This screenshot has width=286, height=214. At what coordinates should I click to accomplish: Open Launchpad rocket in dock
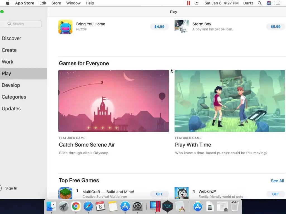pyautogui.click(x=64, y=206)
